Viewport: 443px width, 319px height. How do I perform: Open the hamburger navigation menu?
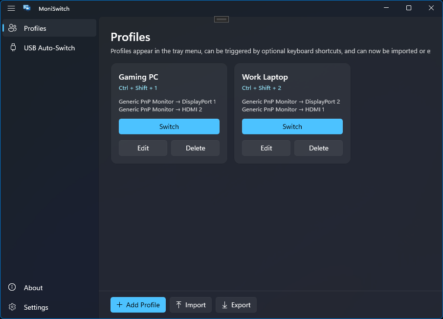point(11,8)
